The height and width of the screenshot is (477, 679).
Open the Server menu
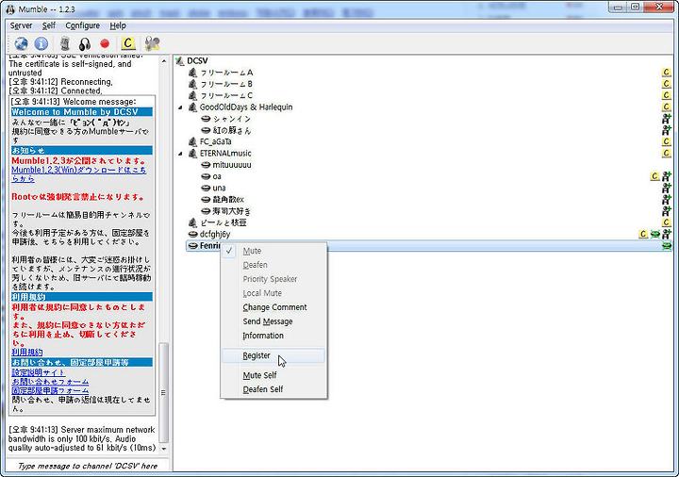click(x=21, y=25)
